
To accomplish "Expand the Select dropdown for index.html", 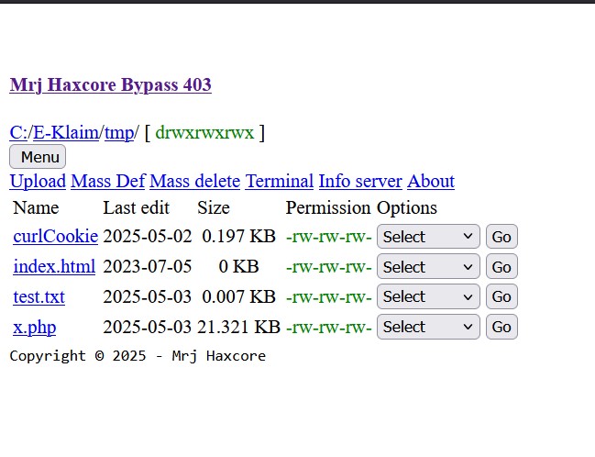I will coord(428,266).
